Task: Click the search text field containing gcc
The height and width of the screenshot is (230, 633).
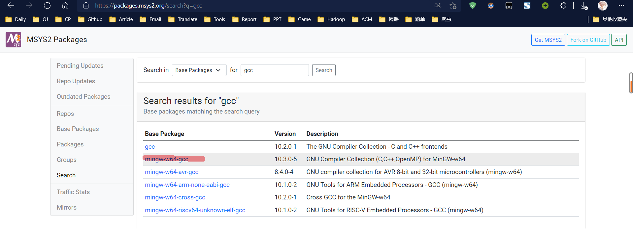Action: (275, 70)
